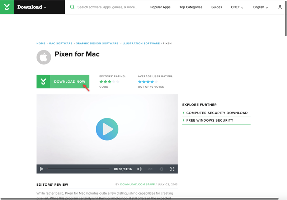Image resolution: width=287 pixels, height=200 pixels.
Task: Open Popular Apps menu item
Action: pos(160,7)
